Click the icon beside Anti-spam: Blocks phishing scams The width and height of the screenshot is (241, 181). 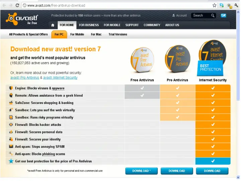tap(11, 154)
